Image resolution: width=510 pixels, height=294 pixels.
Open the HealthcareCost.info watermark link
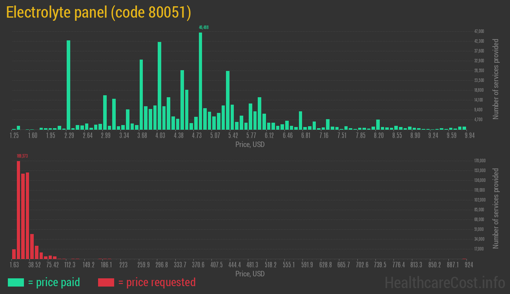(444, 282)
